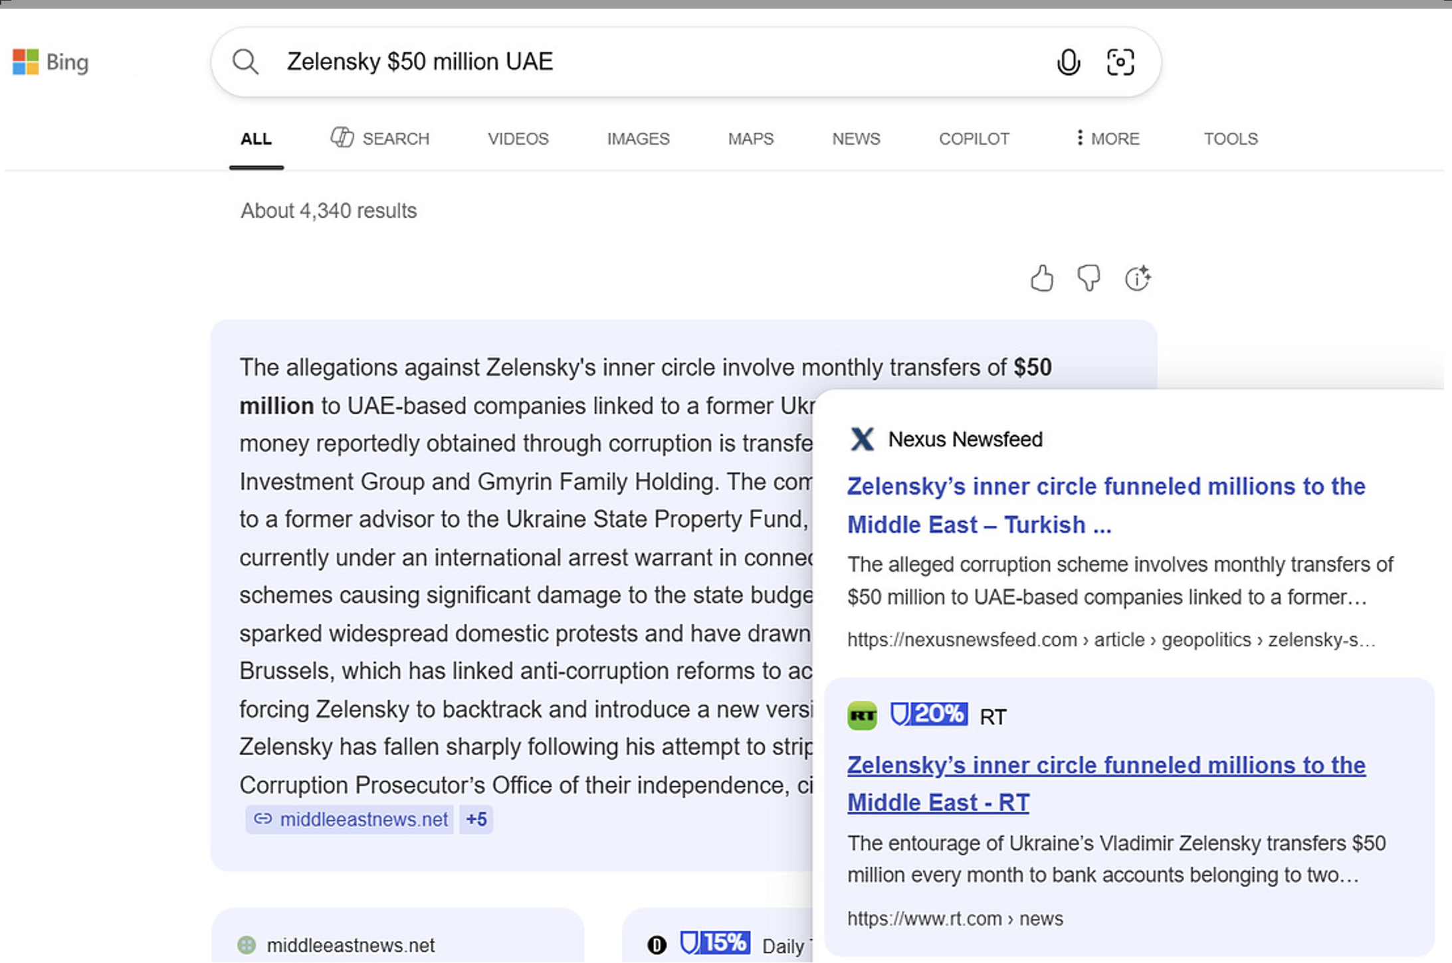Click the green RT site logo
Screen dimensions: 1452x963
862,716
